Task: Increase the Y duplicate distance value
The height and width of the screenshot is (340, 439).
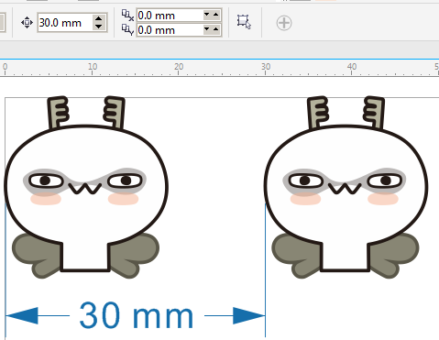Action: coord(216,29)
